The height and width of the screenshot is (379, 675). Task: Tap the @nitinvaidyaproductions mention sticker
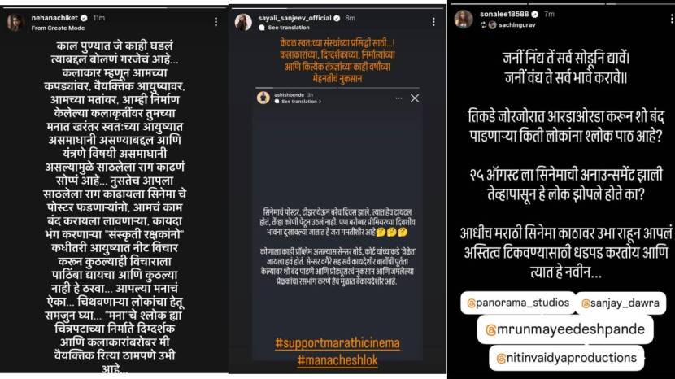(567, 358)
